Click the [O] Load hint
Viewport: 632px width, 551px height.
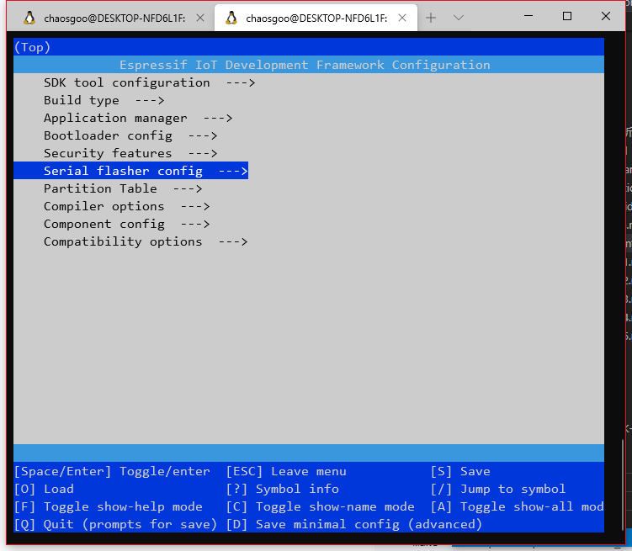point(44,490)
